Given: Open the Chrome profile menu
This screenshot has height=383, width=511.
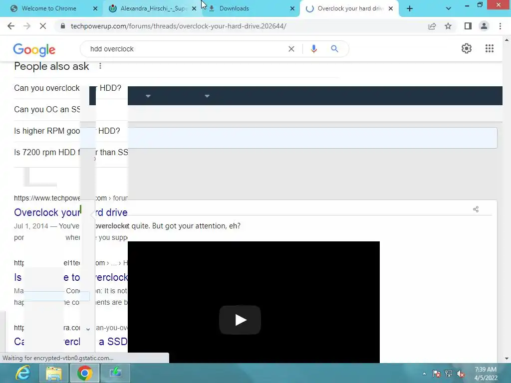Looking at the screenshot, I should pyautogui.click(x=484, y=26).
